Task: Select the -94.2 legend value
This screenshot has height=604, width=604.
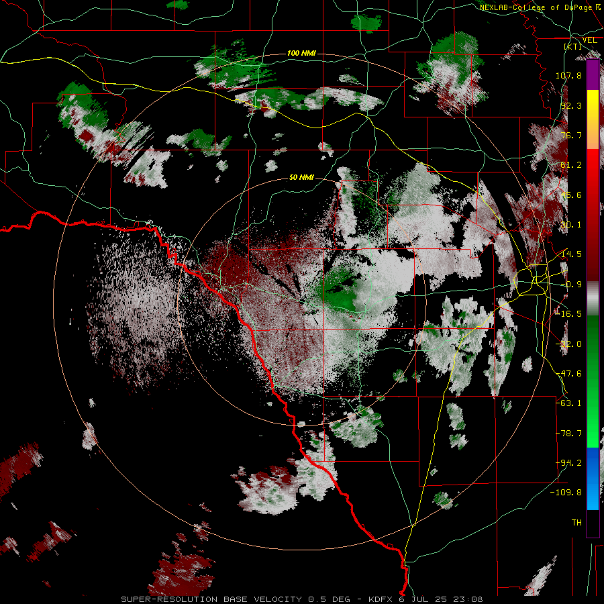Action: 568,463
